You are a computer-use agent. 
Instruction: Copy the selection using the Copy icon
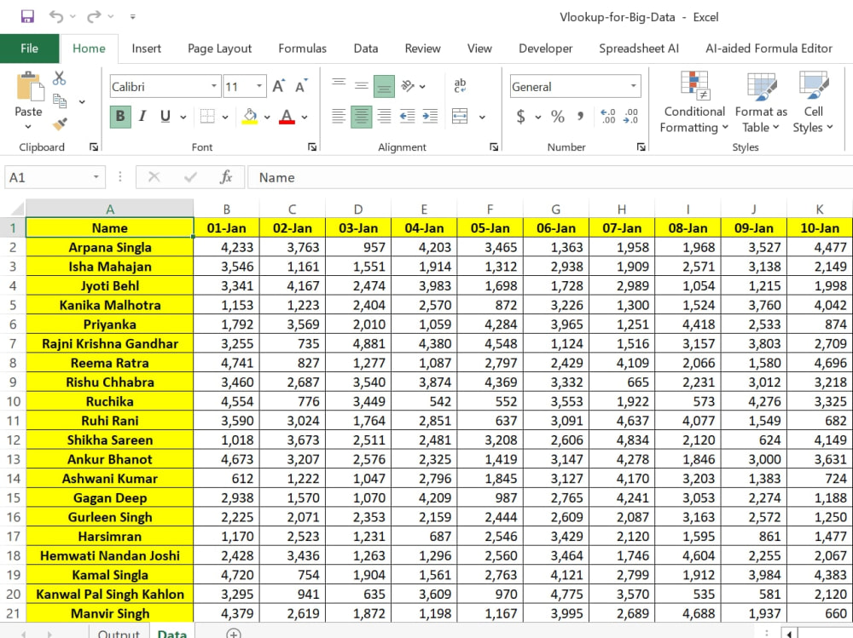pos(60,101)
